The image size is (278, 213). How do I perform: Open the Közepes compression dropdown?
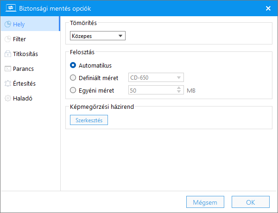coord(98,36)
